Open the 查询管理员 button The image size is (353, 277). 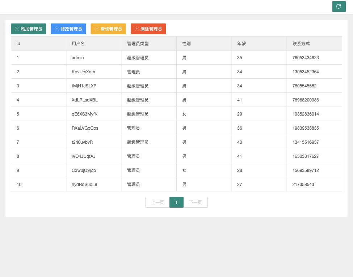[108, 29]
